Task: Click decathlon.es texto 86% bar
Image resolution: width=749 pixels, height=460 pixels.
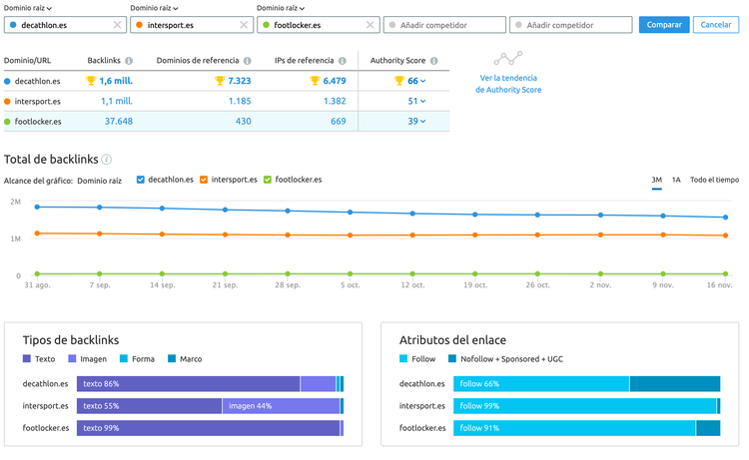Action: [x=188, y=383]
